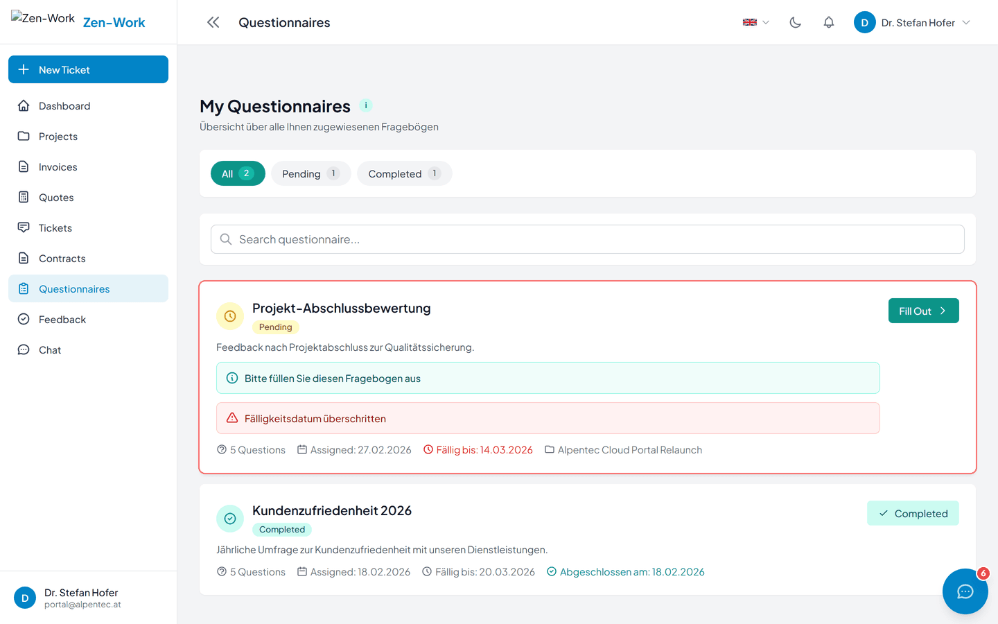Click the warning triangle icon
998x624 pixels.
coord(232,418)
